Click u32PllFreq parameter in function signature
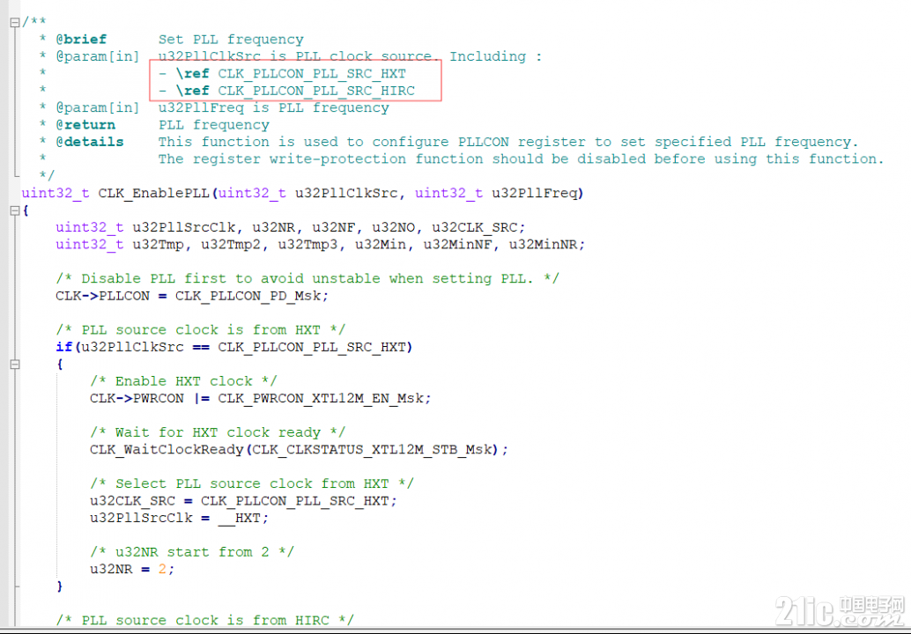The image size is (911, 634). (535, 194)
